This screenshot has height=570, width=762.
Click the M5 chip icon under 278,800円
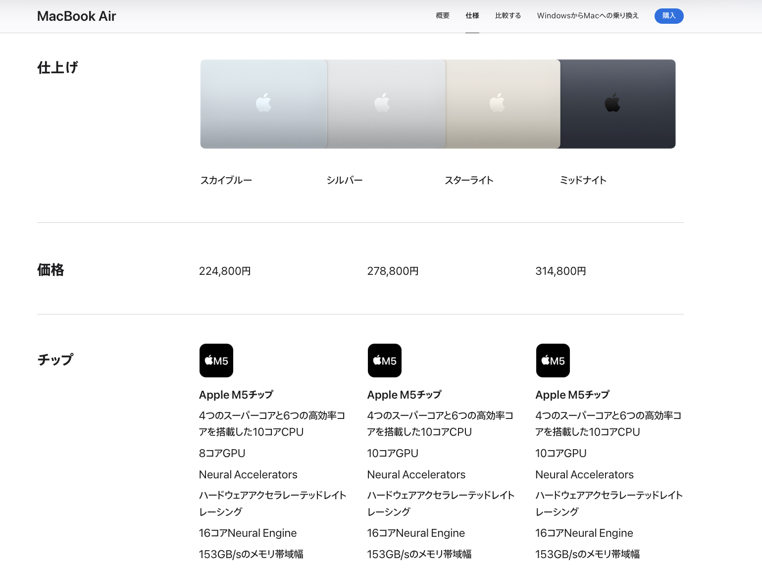[x=385, y=361]
